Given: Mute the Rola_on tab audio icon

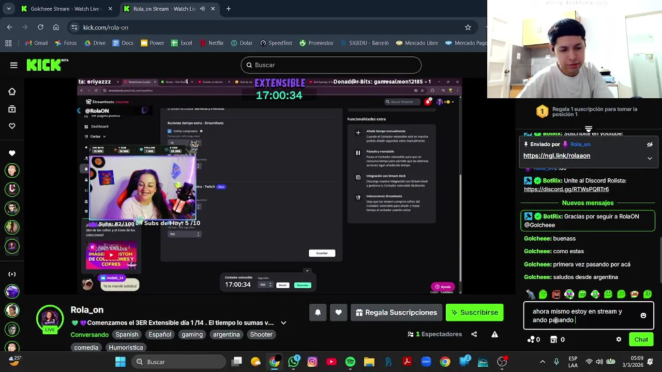Looking at the screenshot, I should coord(202,9).
